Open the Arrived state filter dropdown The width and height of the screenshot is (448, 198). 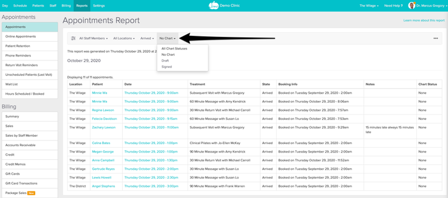point(147,38)
